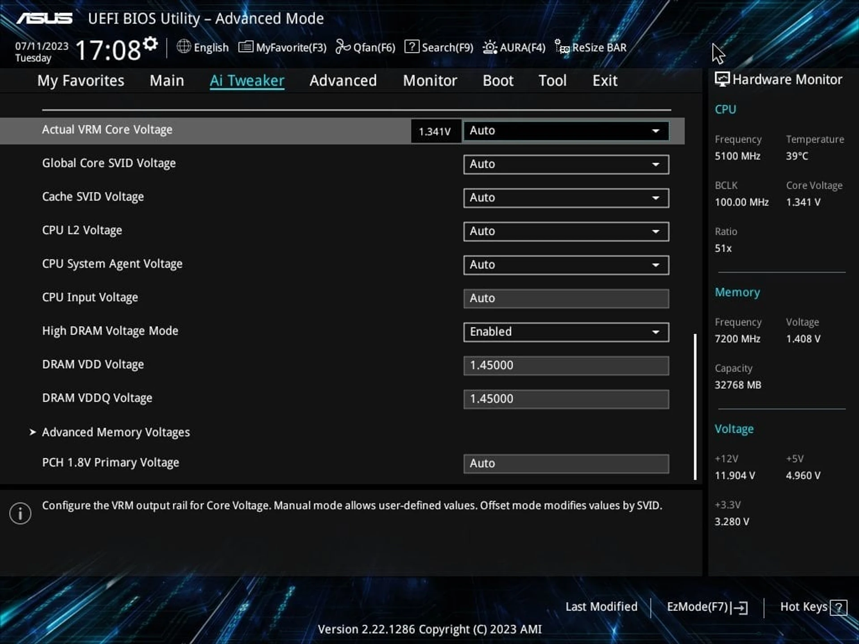Open Cache SVID Voltage dropdown

pyautogui.click(x=566, y=198)
